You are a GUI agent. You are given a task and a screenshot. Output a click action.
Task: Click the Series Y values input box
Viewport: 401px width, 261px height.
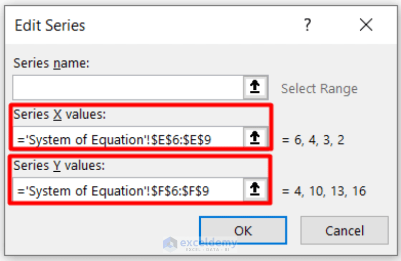tap(128, 191)
